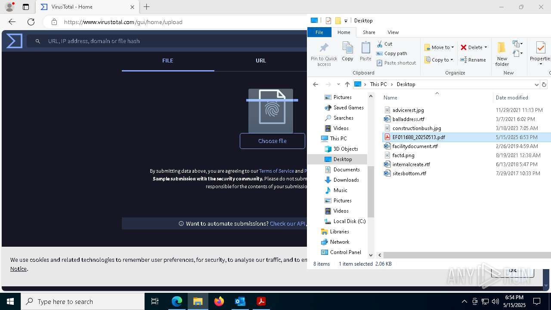Click the Explorer up-one-level arrow
This screenshot has height=310, width=551.
(x=347, y=84)
